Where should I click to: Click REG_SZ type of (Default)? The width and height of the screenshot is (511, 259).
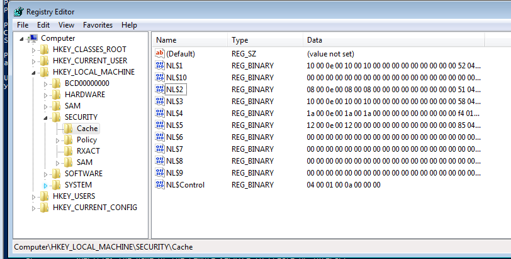(x=244, y=54)
